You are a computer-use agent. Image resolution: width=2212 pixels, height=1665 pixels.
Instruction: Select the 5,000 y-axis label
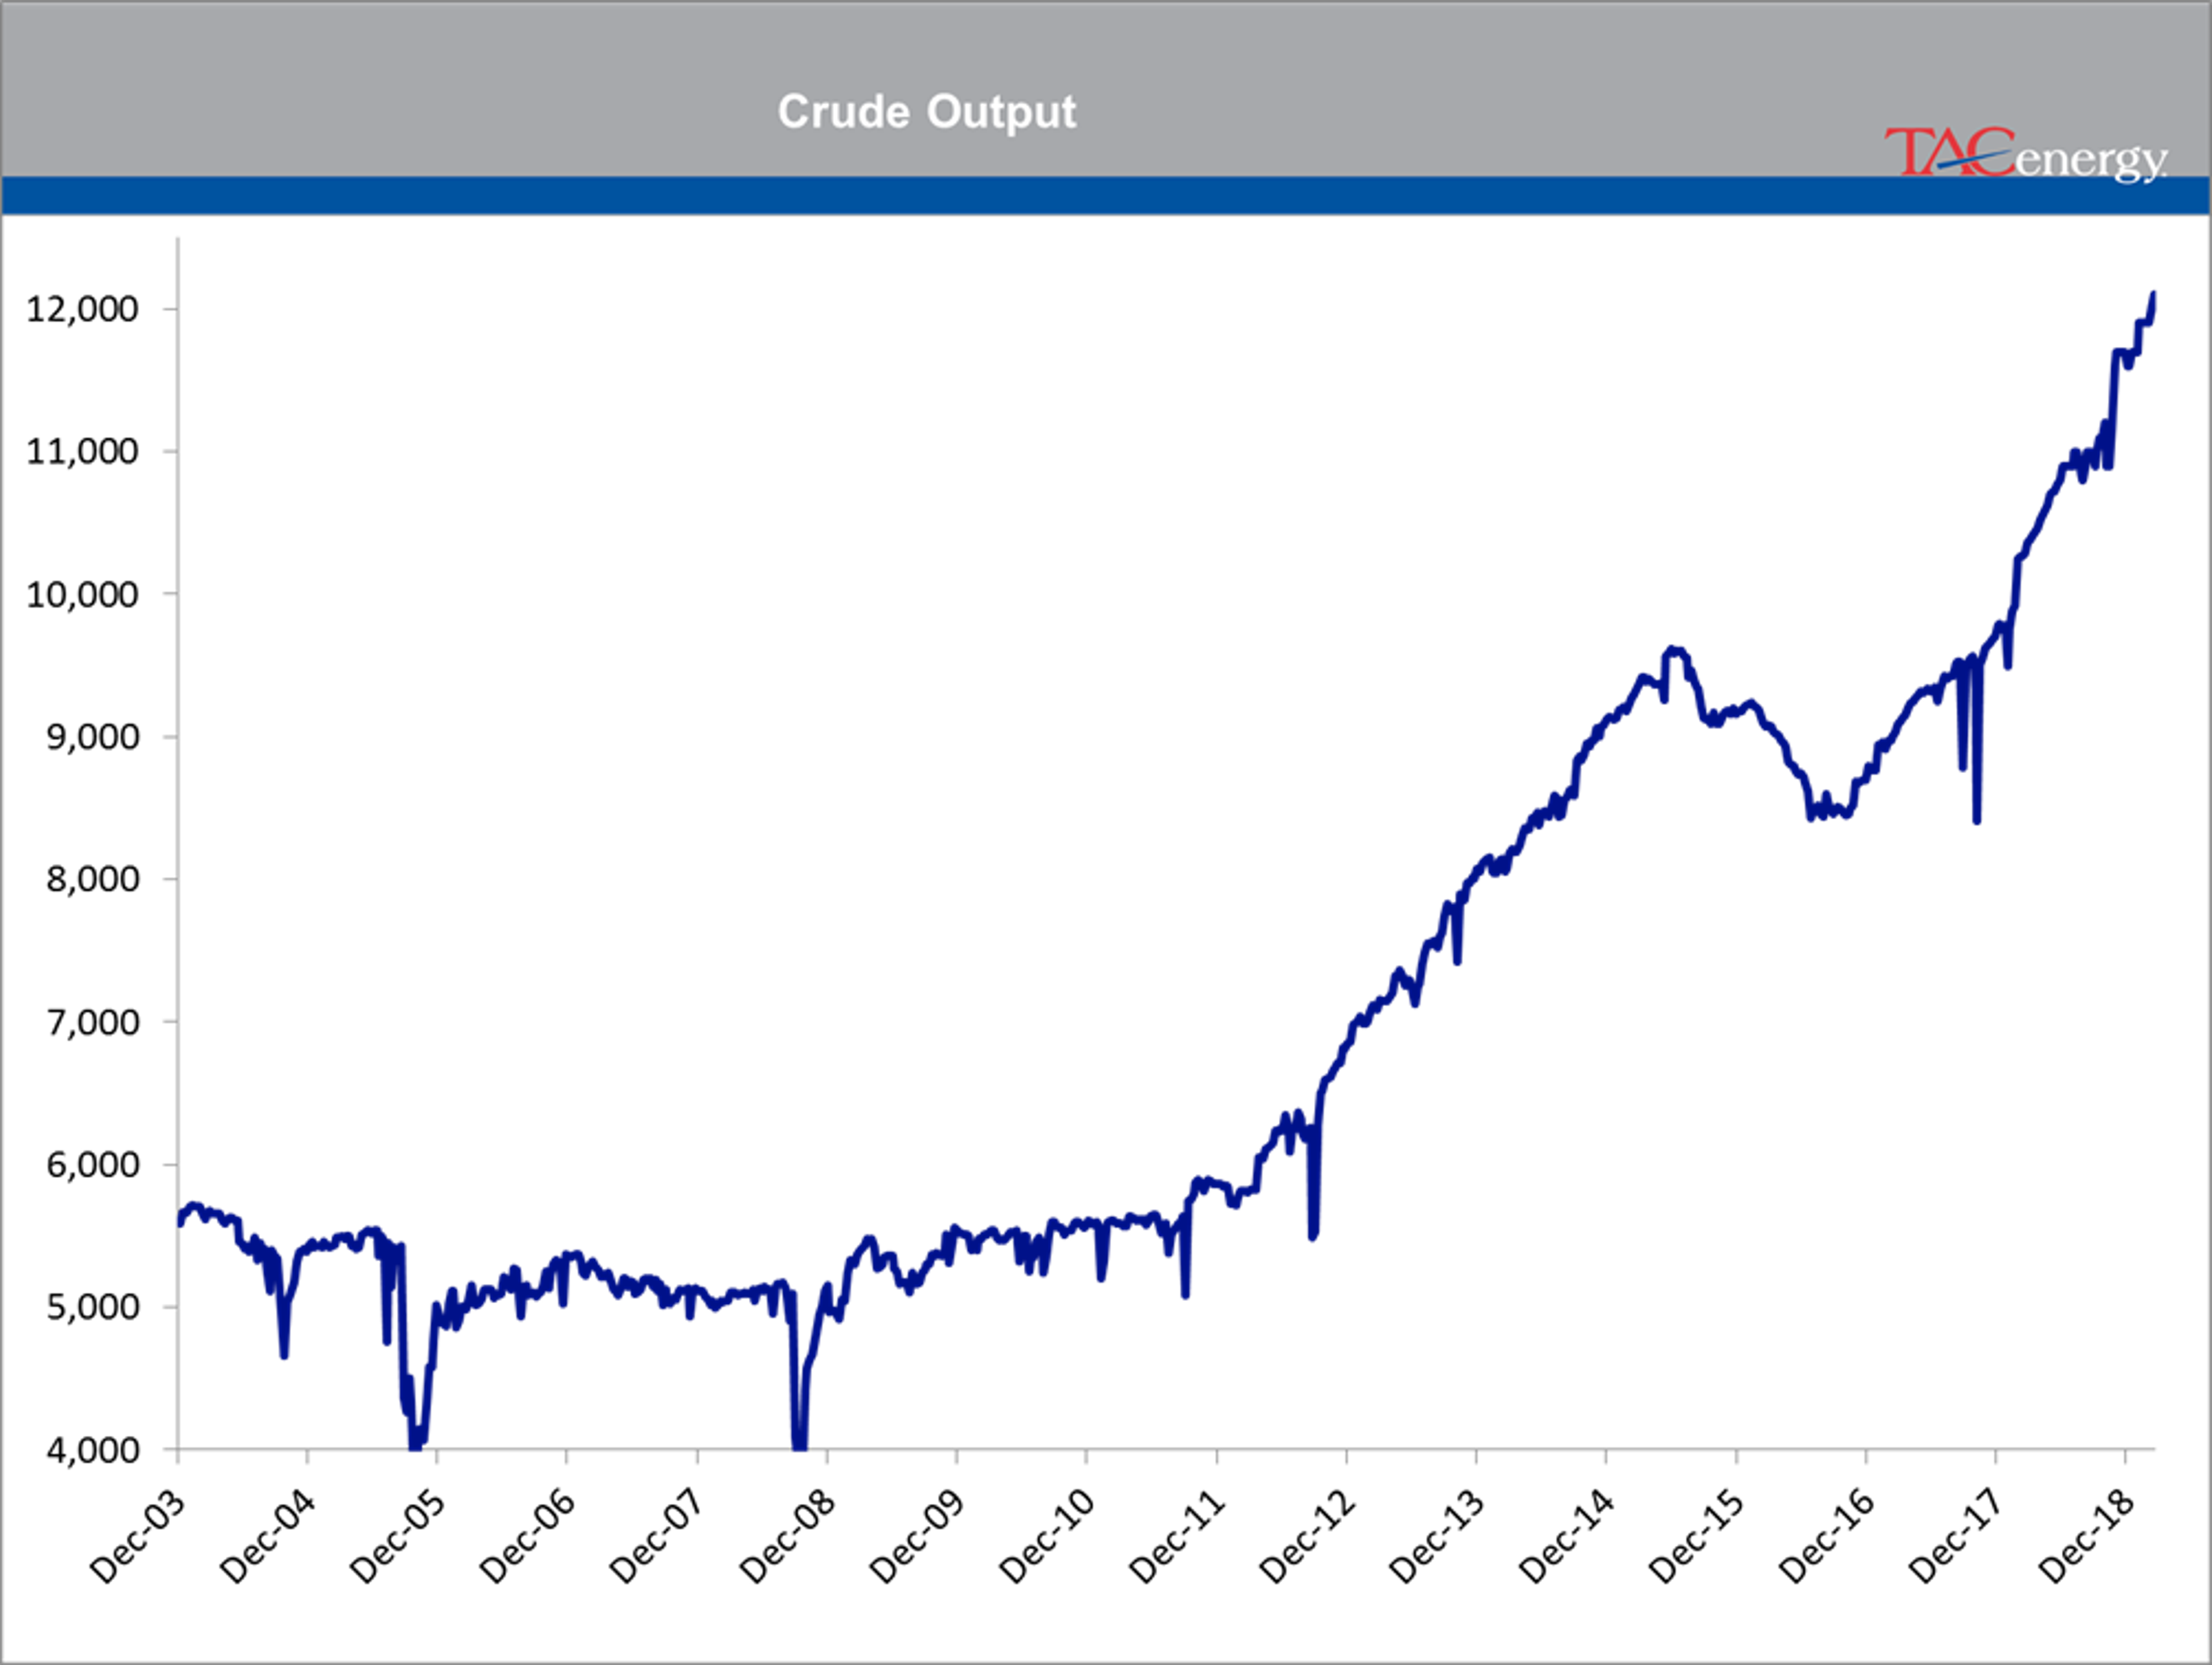[x=92, y=1308]
